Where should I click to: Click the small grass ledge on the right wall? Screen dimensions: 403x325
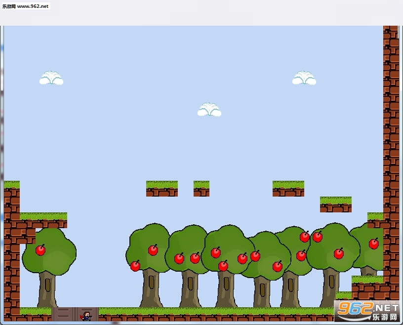(x=375, y=220)
